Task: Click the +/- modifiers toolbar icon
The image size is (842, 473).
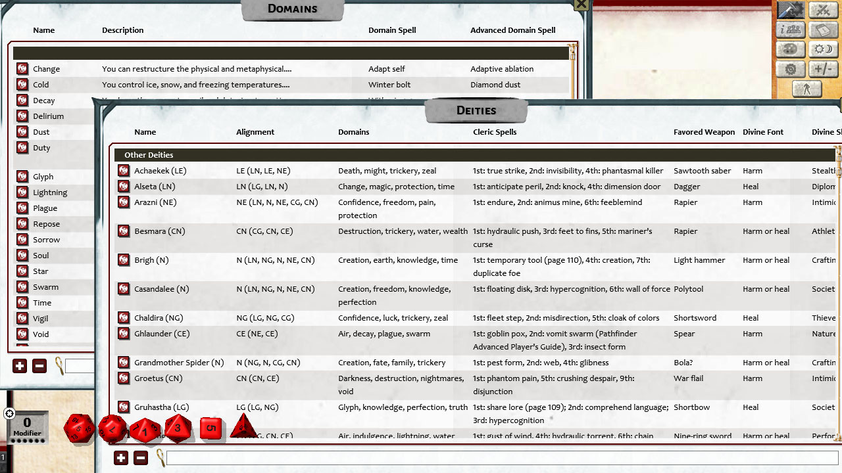Action: pos(823,69)
